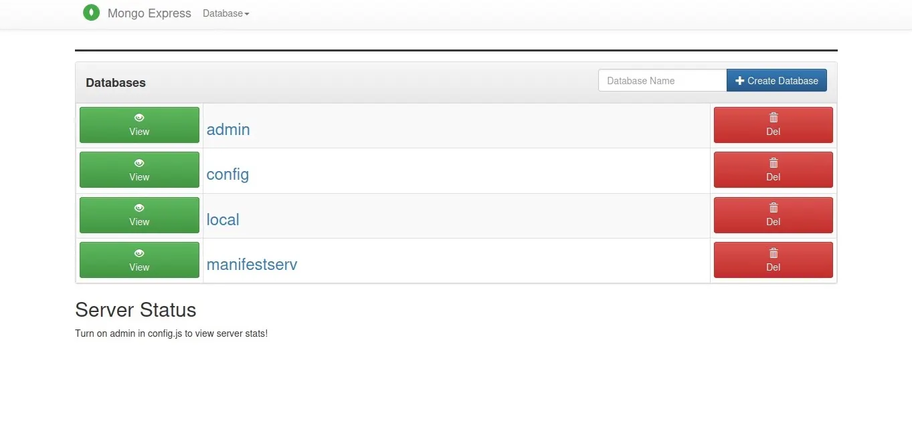Screen dimensions: 912x431
Task: Open the manifestserv database link
Action: click(252, 265)
